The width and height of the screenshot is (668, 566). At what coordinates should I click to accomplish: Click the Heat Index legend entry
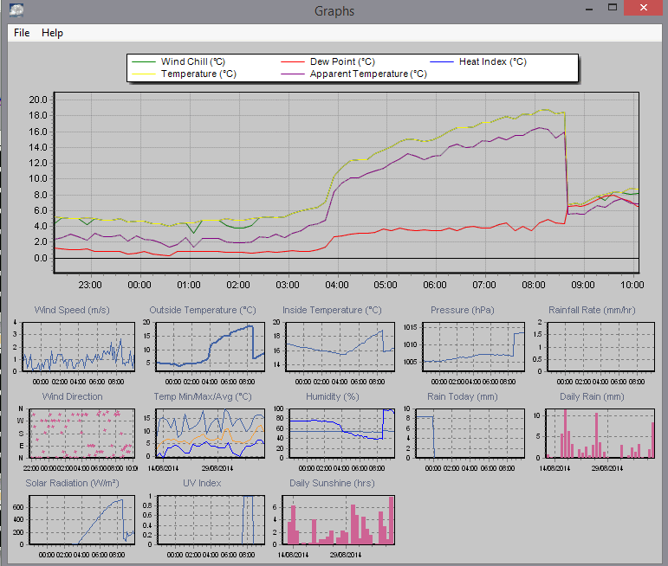coord(492,61)
